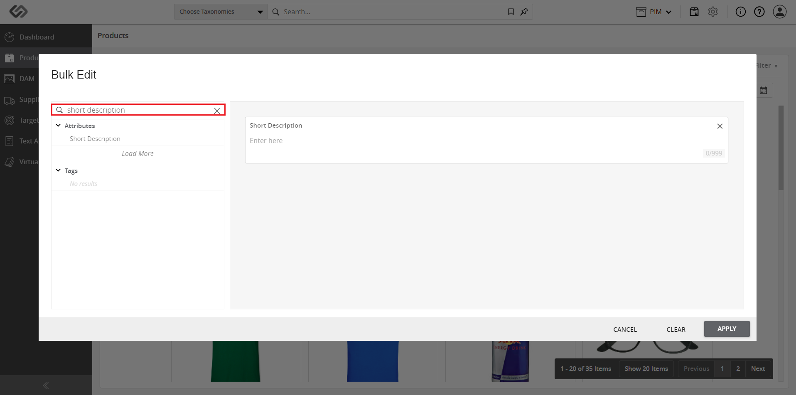Open Show 20 Items page size selector
796x395 pixels.
(646, 369)
